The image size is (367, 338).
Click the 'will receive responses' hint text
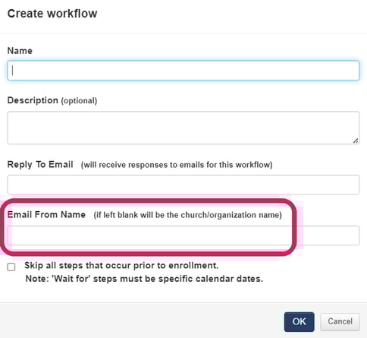[177, 165]
